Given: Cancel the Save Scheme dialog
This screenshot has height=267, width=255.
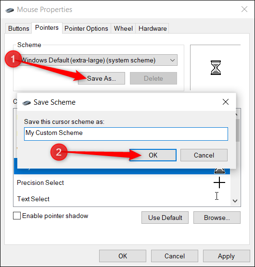Looking at the screenshot, I should (x=204, y=155).
